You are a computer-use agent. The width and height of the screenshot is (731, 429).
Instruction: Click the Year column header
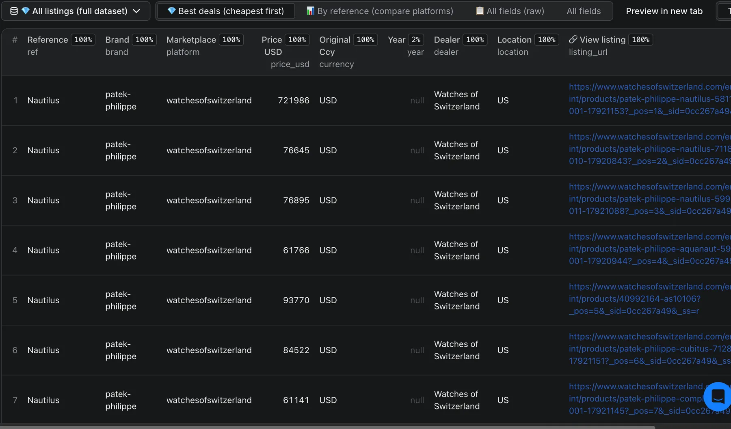(x=396, y=40)
